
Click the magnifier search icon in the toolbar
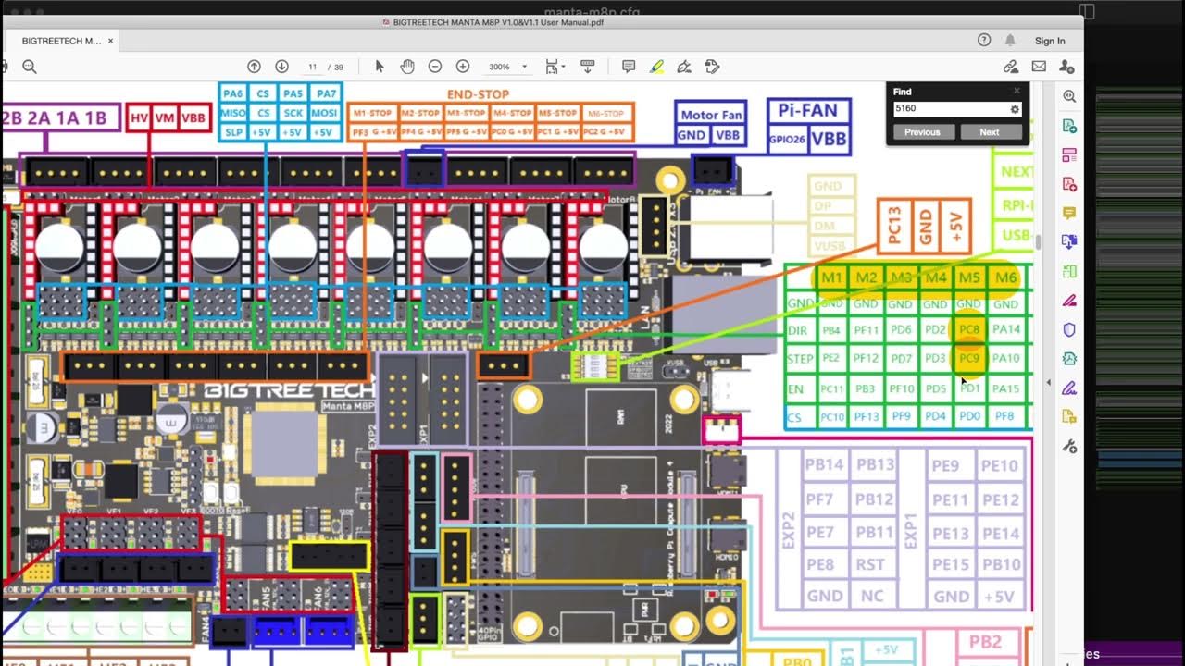point(30,67)
